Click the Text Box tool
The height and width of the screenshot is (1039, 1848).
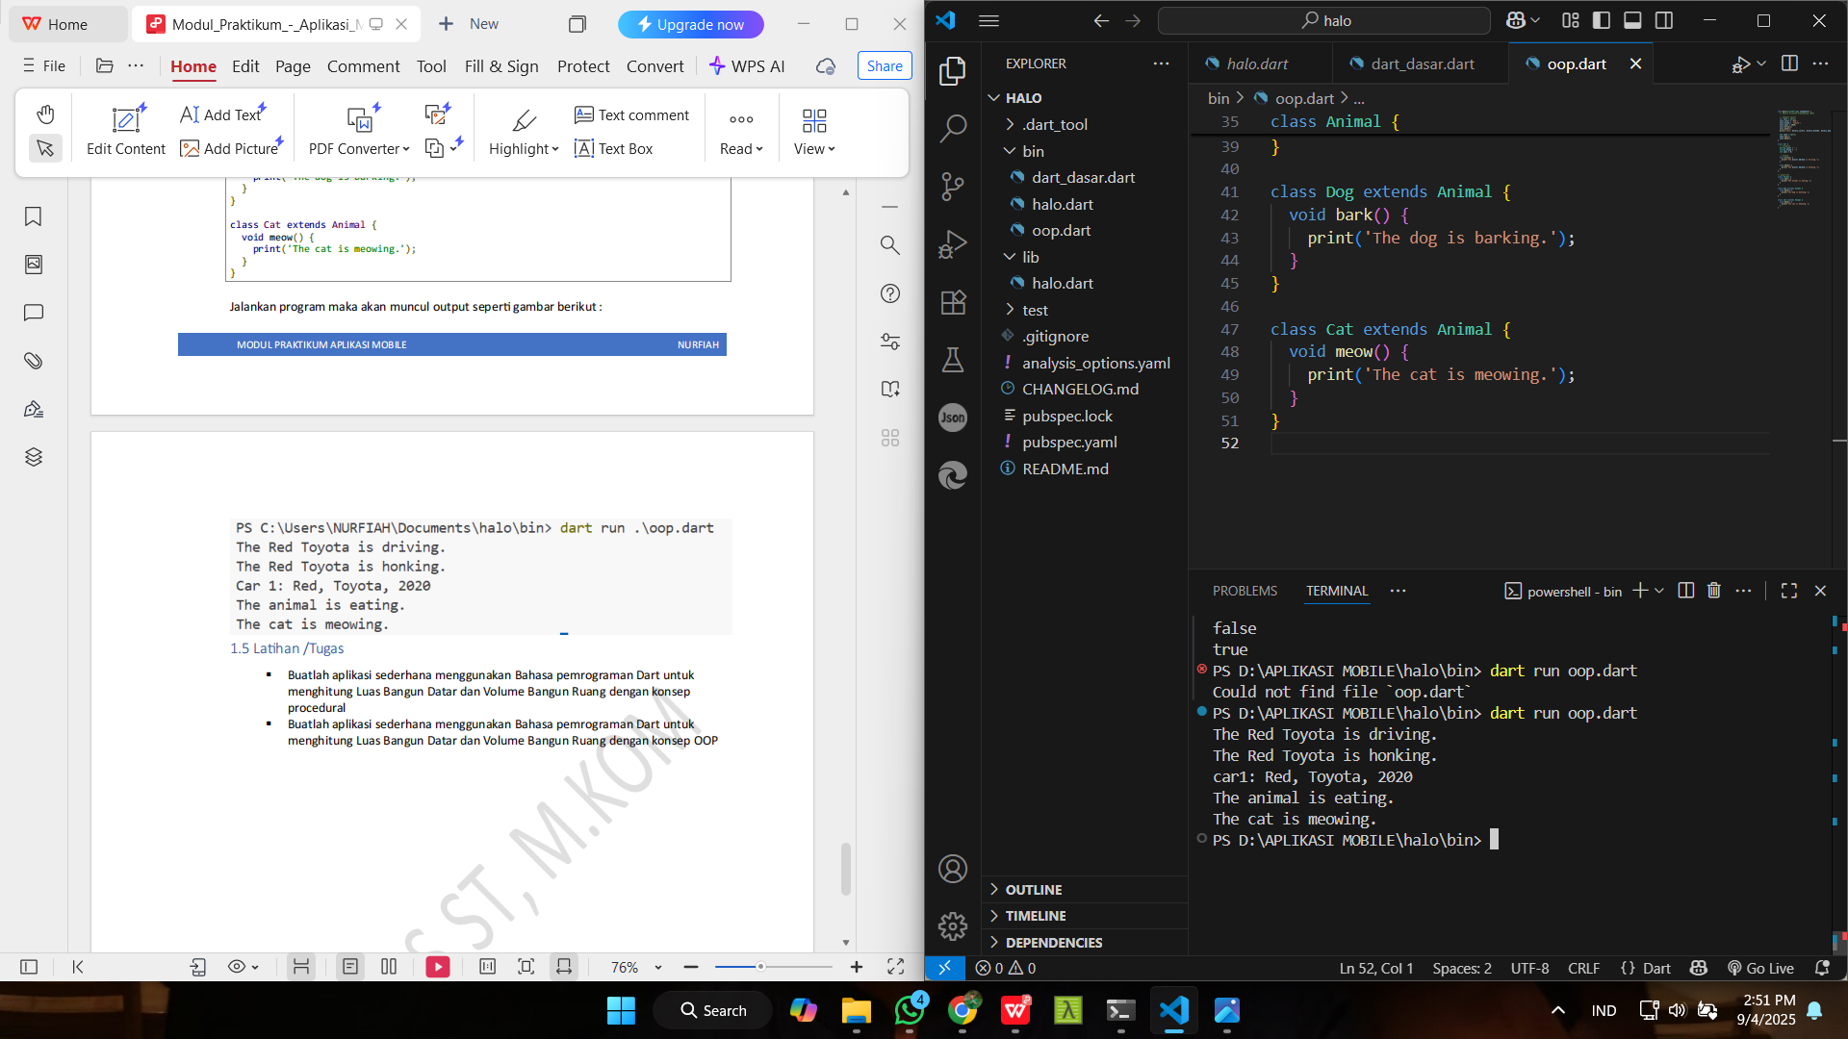tap(613, 148)
